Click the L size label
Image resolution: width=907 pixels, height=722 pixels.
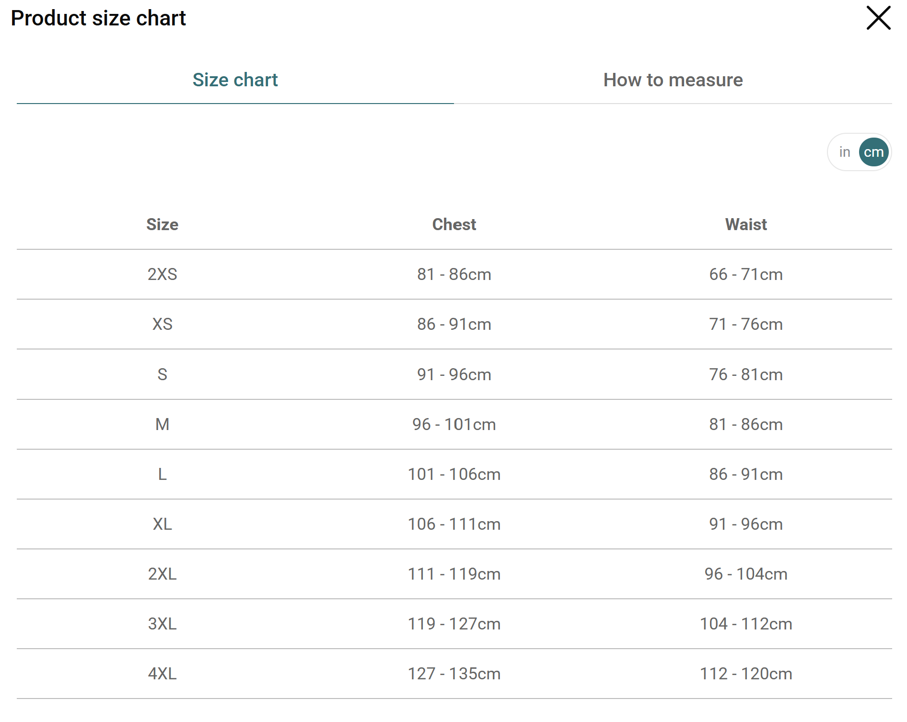162,474
